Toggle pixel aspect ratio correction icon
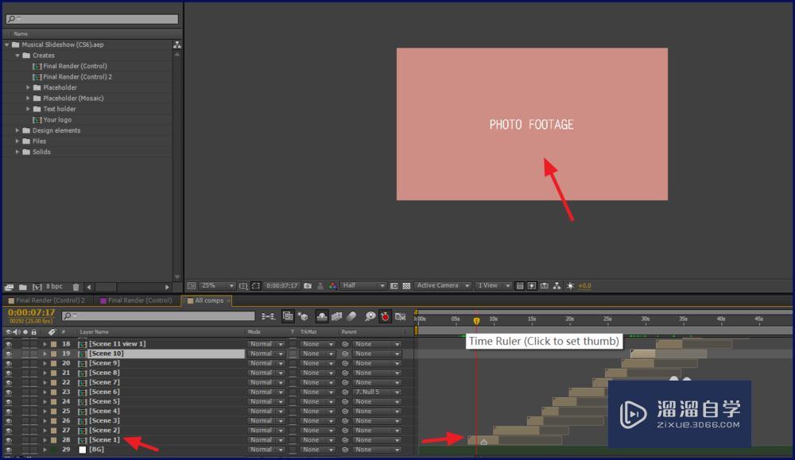795x460 pixels. [x=520, y=286]
